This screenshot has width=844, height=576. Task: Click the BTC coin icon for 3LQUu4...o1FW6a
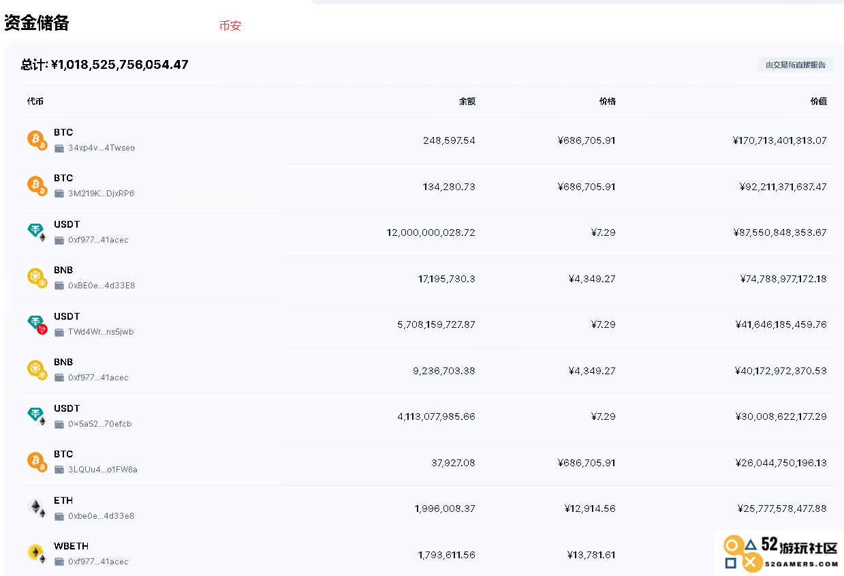pos(37,462)
